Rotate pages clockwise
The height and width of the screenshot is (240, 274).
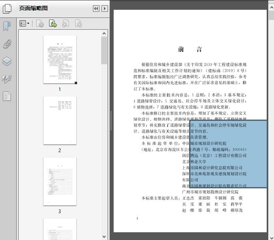(x=78, y=24)
